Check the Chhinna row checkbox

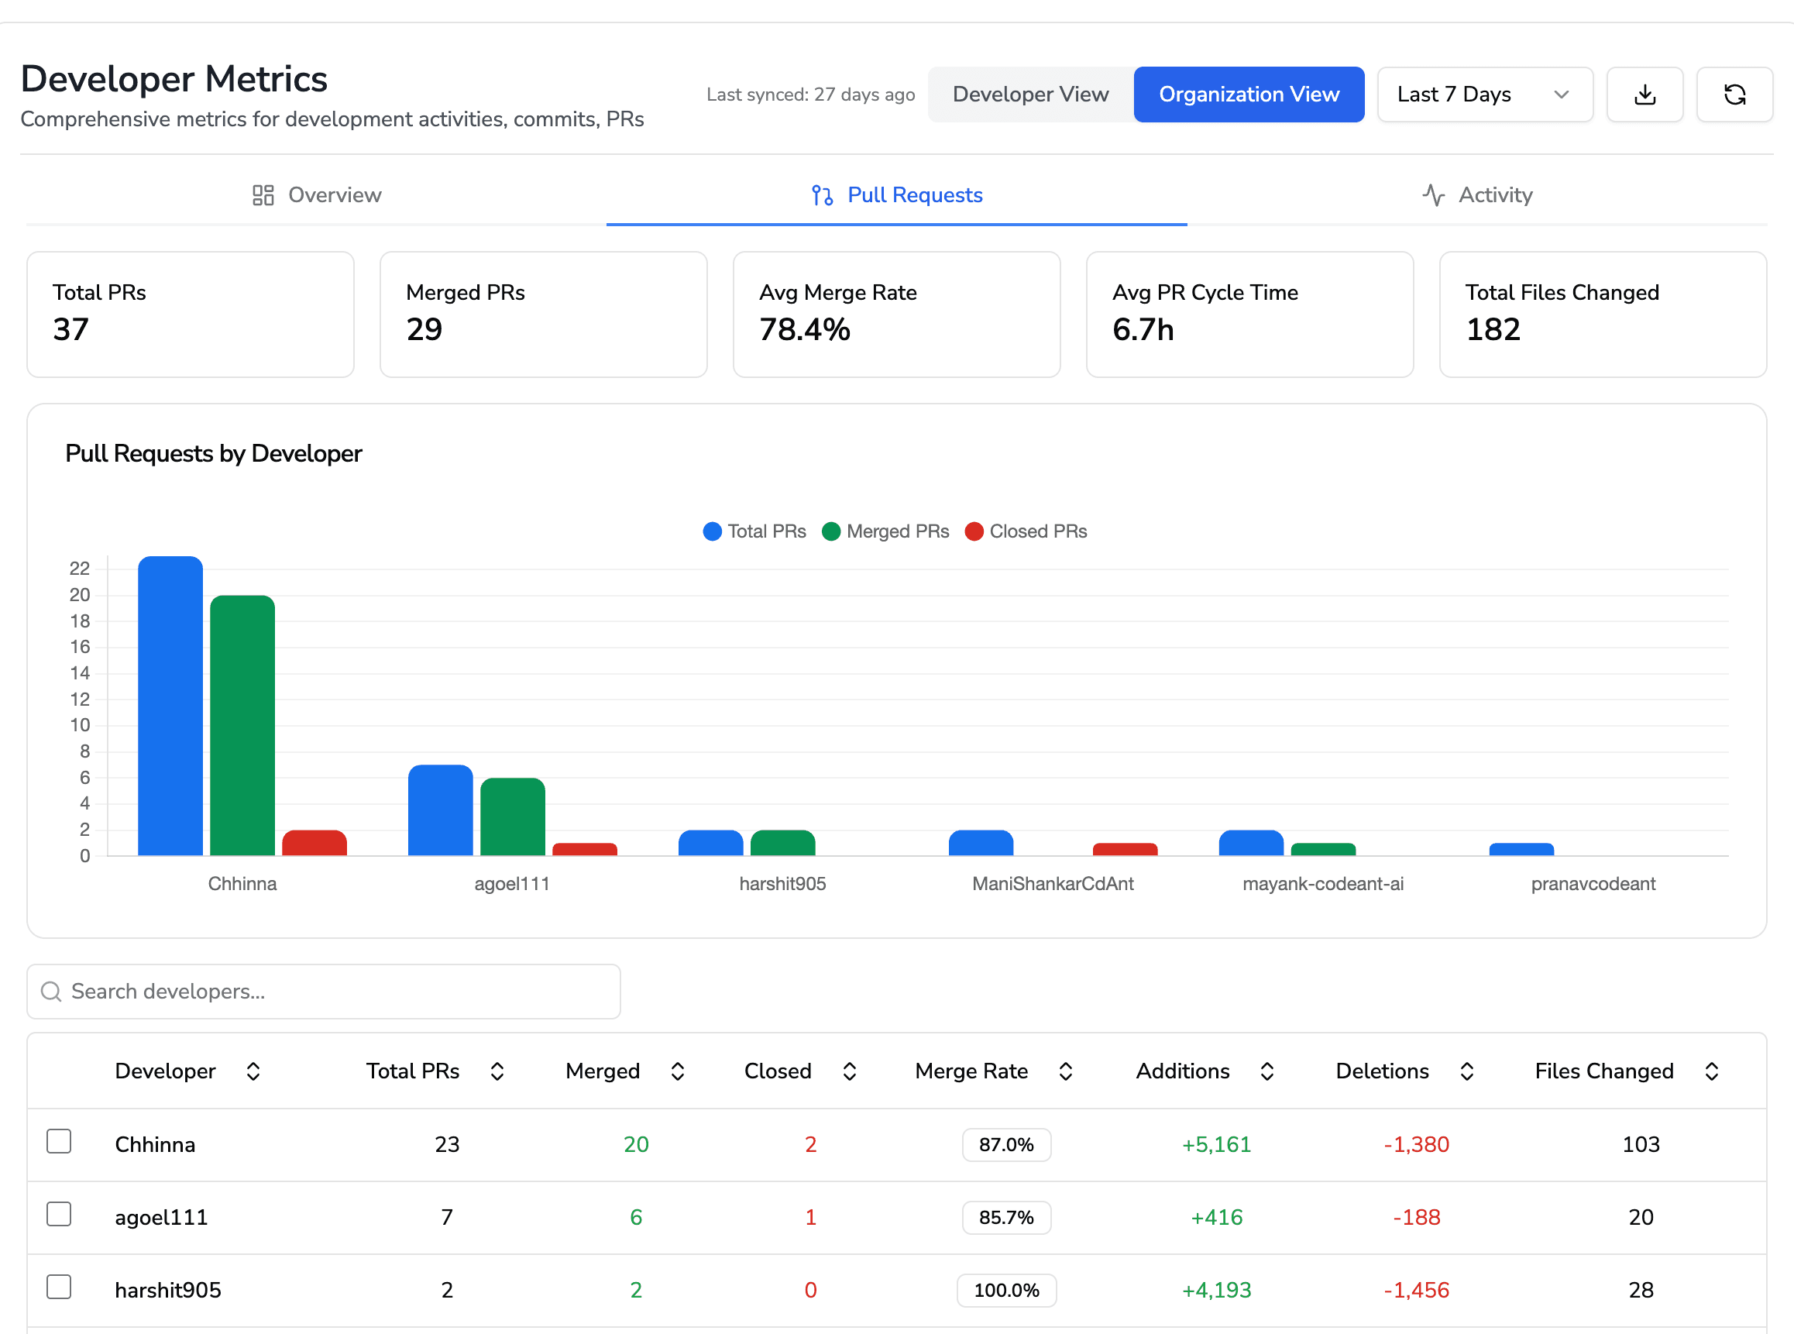point(59,1141)
